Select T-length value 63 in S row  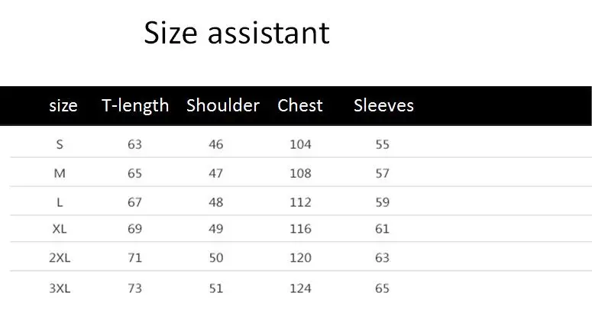[134, 144]
